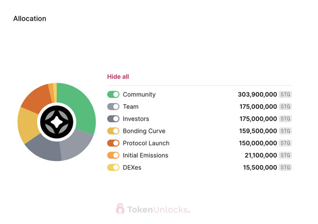Click the Protocol Launch legend label

146,143
